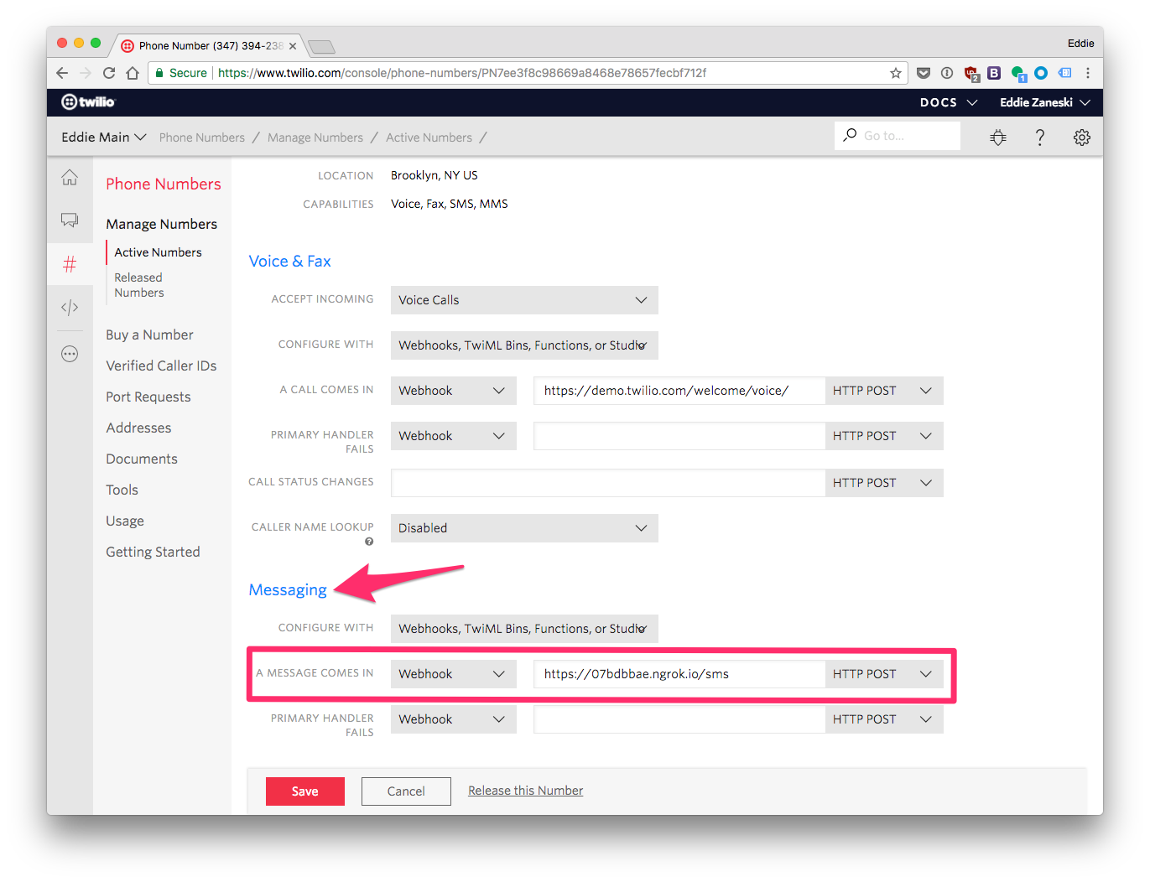Open Port Requests
The height and width of the screenshot is (882, 1150).
[148, 397]
